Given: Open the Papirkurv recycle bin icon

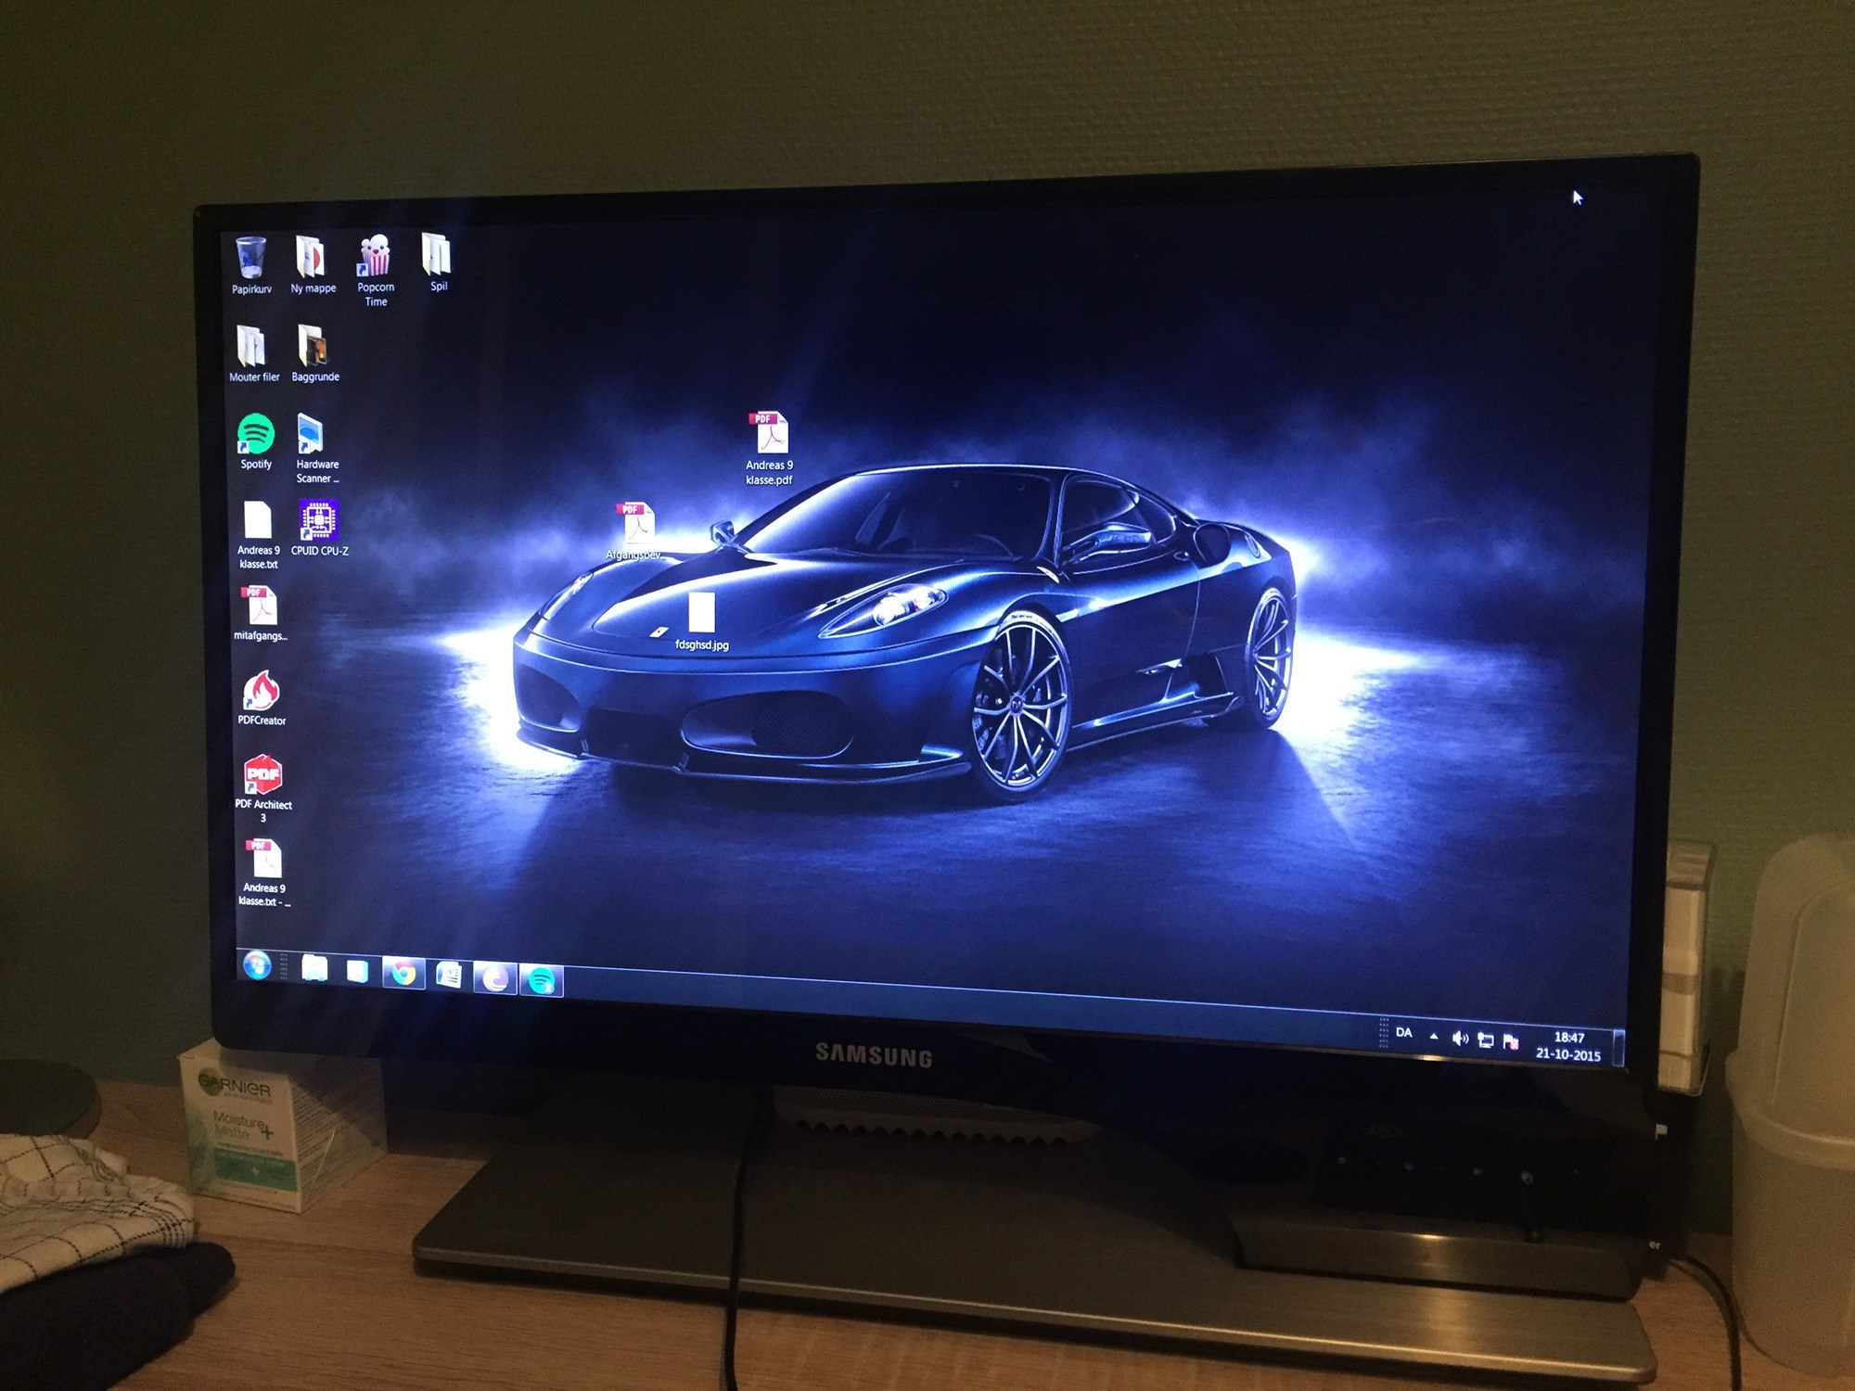Looking at the screenshot, I should pyautogui.click(x=251, y=259).
